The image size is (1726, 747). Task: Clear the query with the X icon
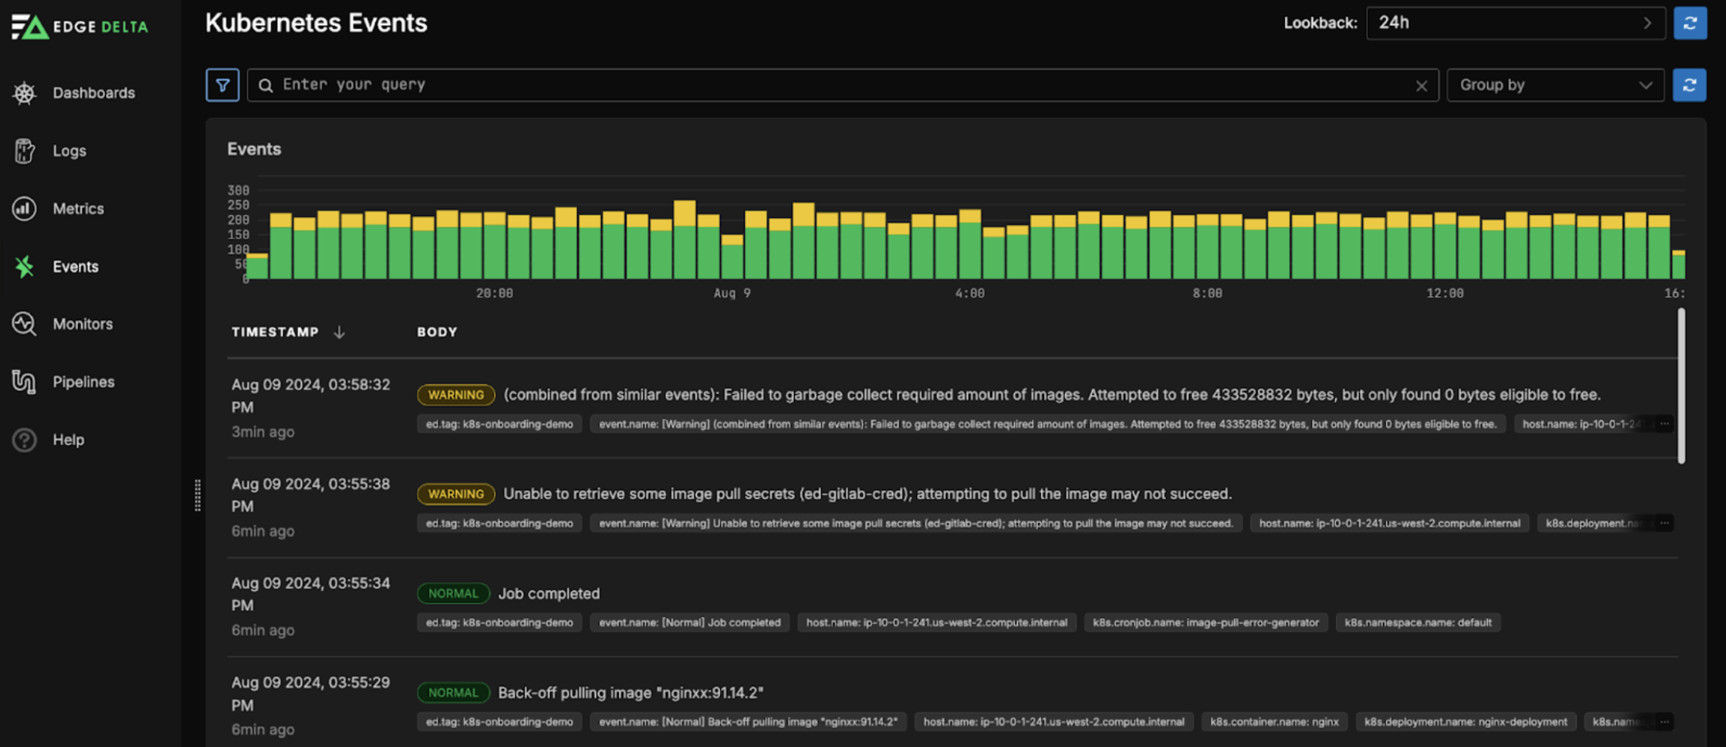[x=1421, y=85]
